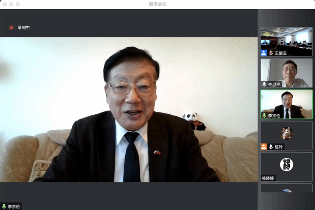Click the red recording indicator icon
The height and width of the screenshot is (210, 315).
(x=11, y=28)
